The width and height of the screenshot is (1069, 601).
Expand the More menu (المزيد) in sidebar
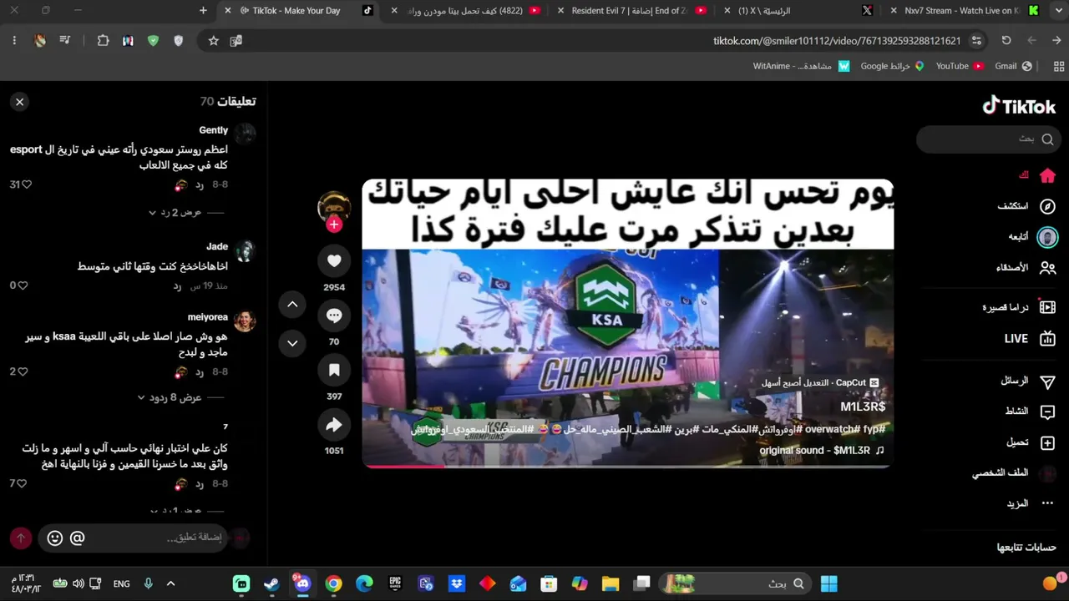(1031, 503)
